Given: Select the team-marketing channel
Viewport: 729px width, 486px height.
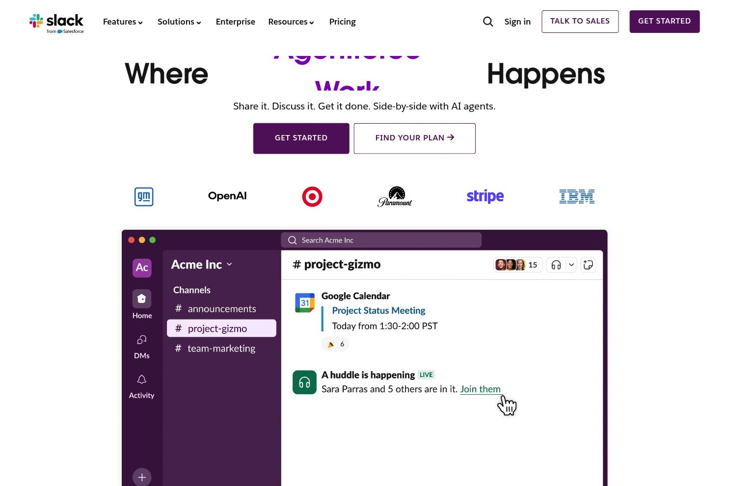Looking at the screenshot, I should click(x=221, y=349).
